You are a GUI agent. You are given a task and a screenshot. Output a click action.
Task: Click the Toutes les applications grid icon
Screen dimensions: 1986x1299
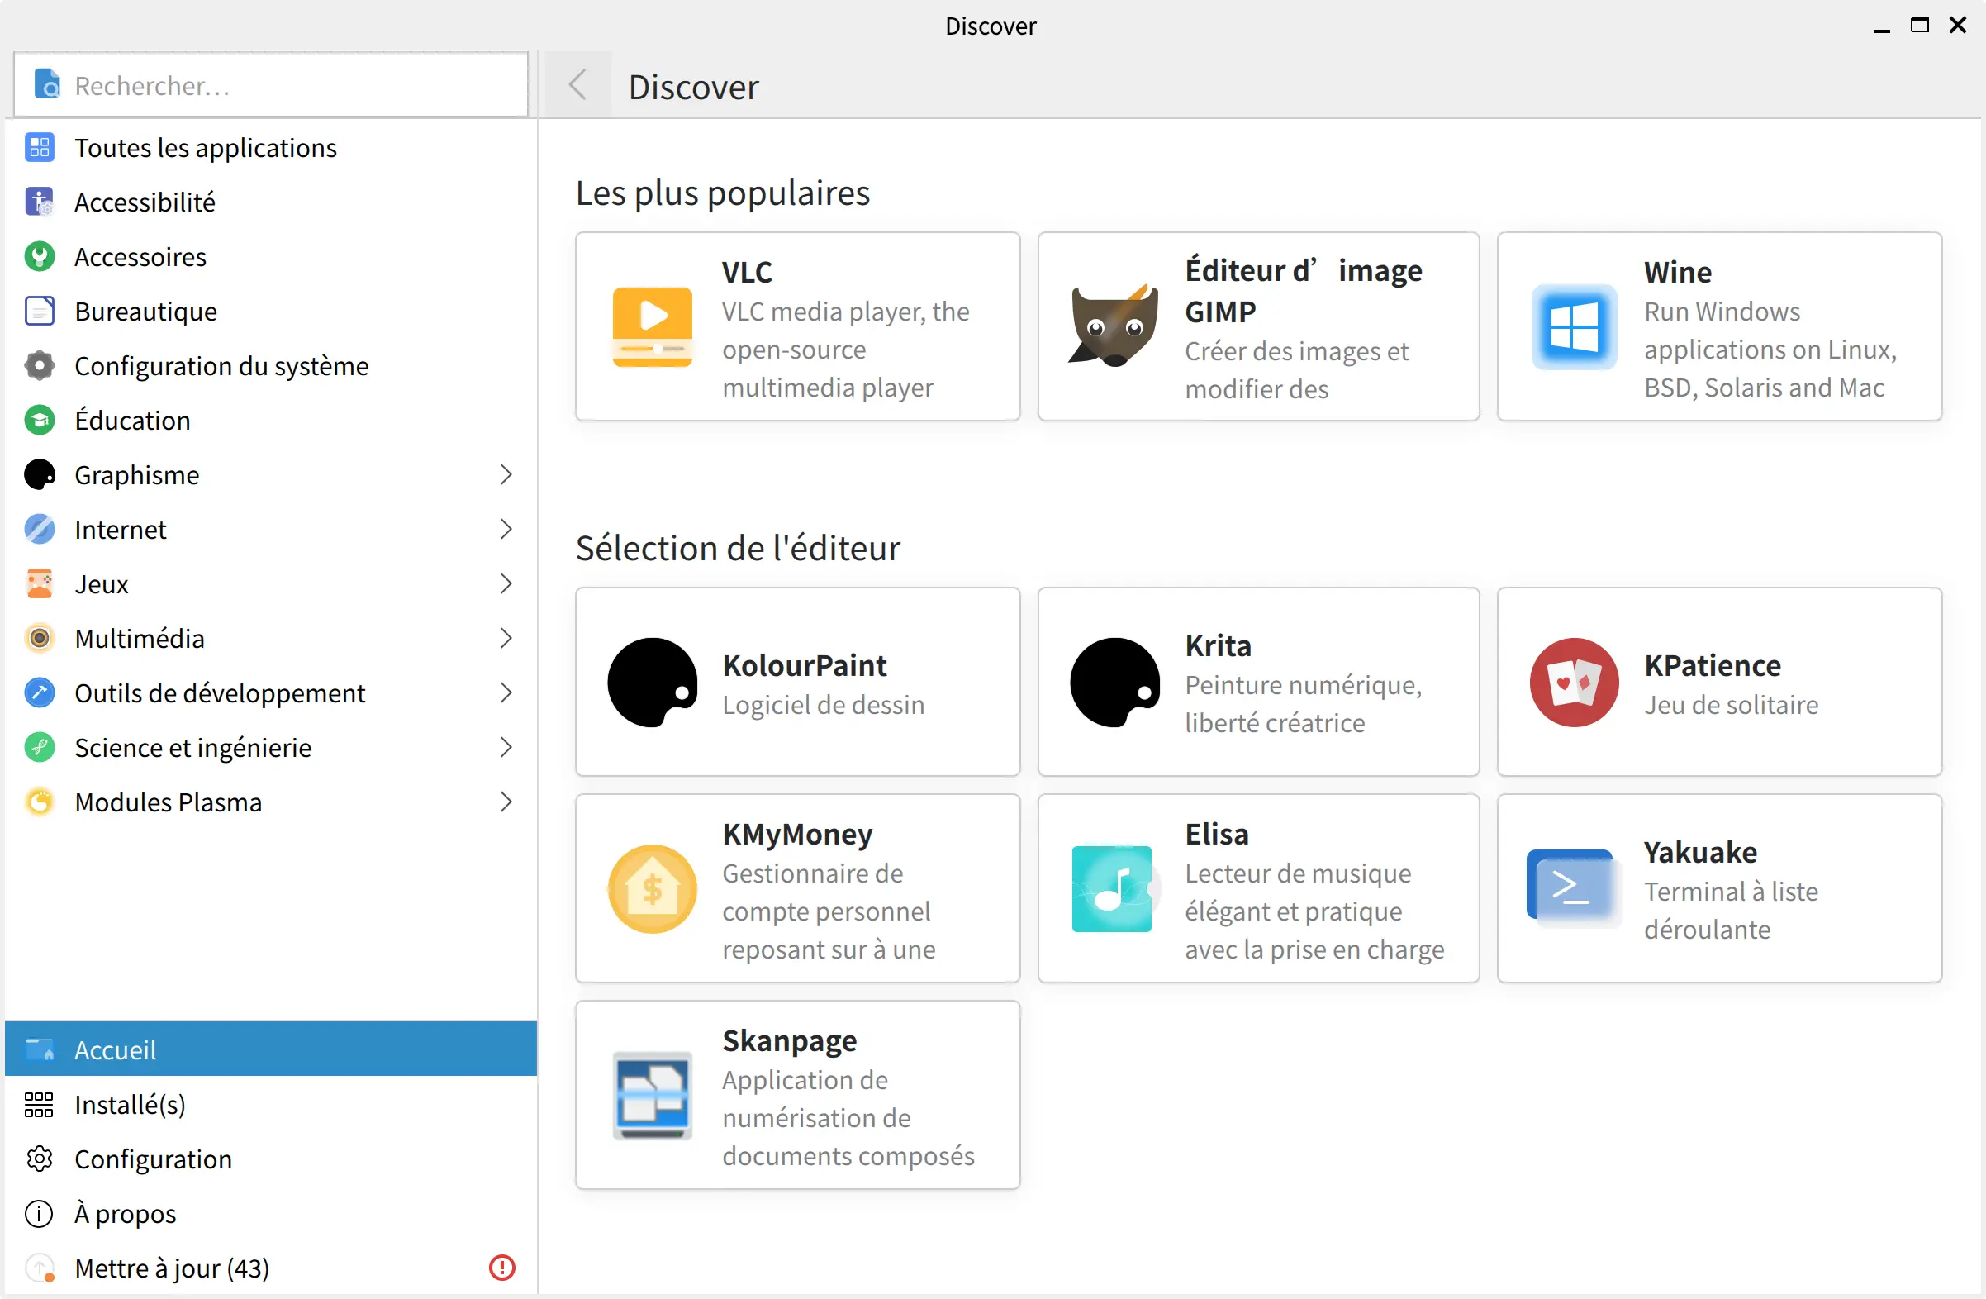pyautogui.click(x=39, y=148)
